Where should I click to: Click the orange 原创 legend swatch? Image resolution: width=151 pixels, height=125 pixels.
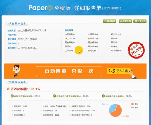coord(133,104)
